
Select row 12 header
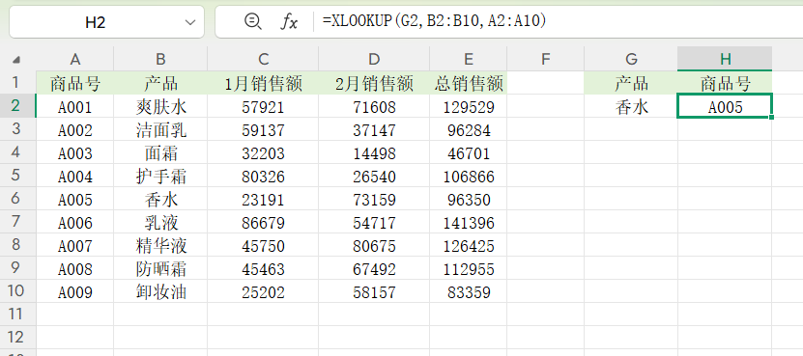point(18,337)
